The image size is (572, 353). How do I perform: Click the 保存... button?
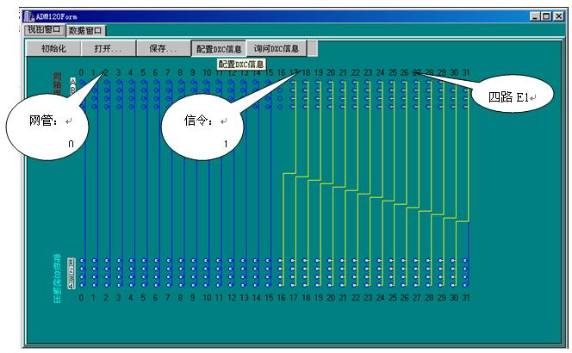click(x=164, y=48)
